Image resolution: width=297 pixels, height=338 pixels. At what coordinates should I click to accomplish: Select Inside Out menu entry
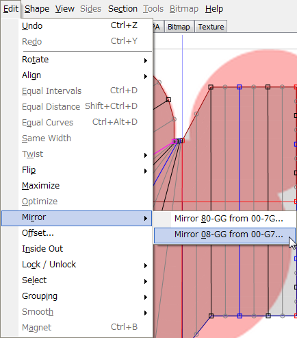click(x=77, y=249)
